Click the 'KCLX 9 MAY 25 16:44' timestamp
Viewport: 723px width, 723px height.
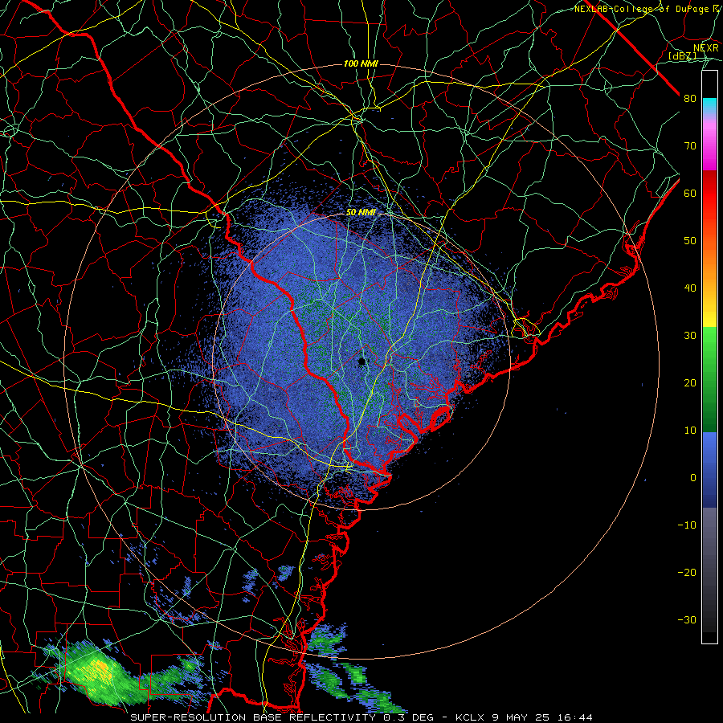pyautogui.click(x=524, y=717)
